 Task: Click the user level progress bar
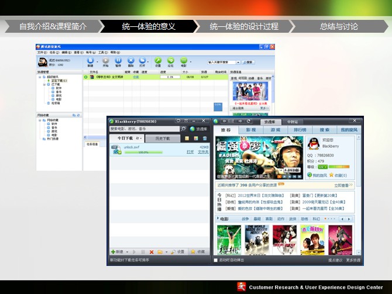pyautogui.click(x=339, y=167)
